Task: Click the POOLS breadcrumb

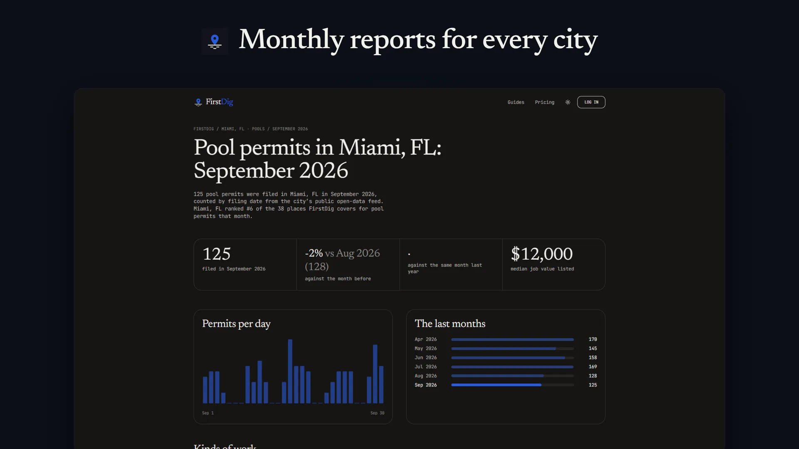Action: (x=258, y=129)
